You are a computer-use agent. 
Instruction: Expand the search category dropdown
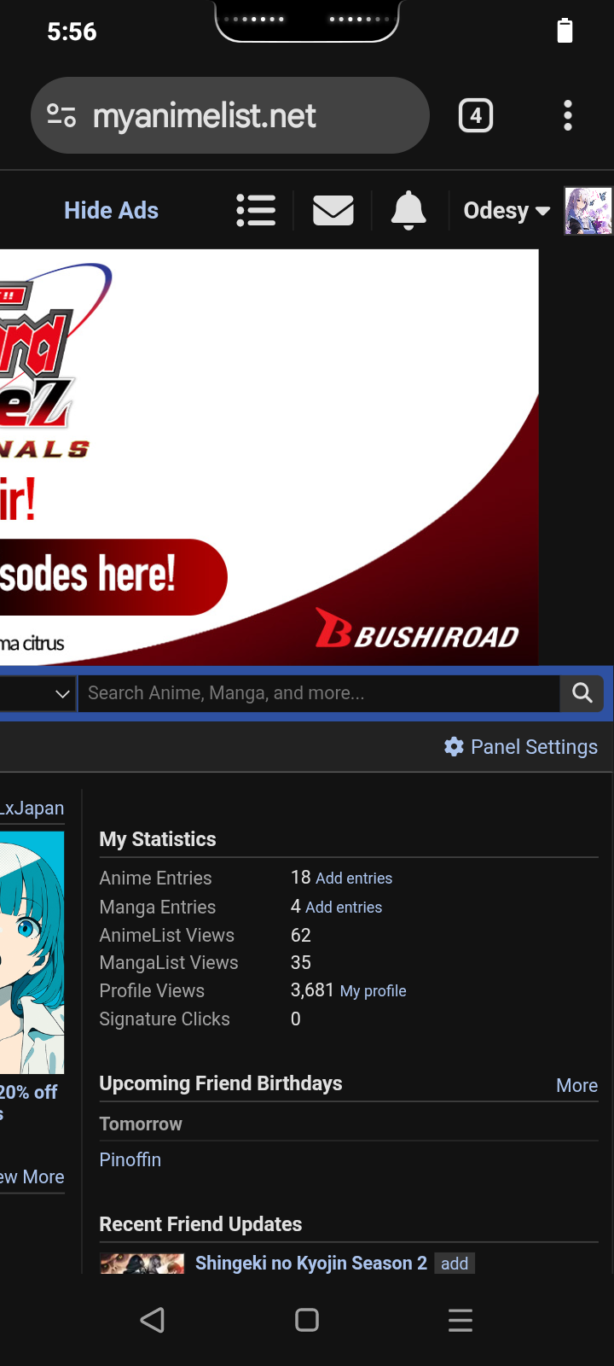38,693
